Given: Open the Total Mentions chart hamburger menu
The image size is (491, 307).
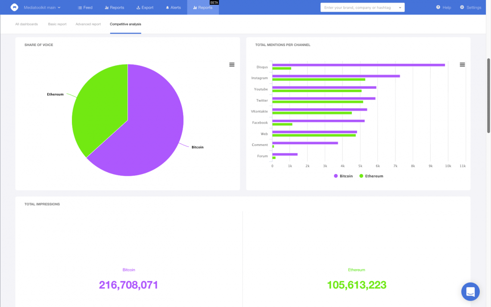Looking at the screenshot, I should (462, 65).
